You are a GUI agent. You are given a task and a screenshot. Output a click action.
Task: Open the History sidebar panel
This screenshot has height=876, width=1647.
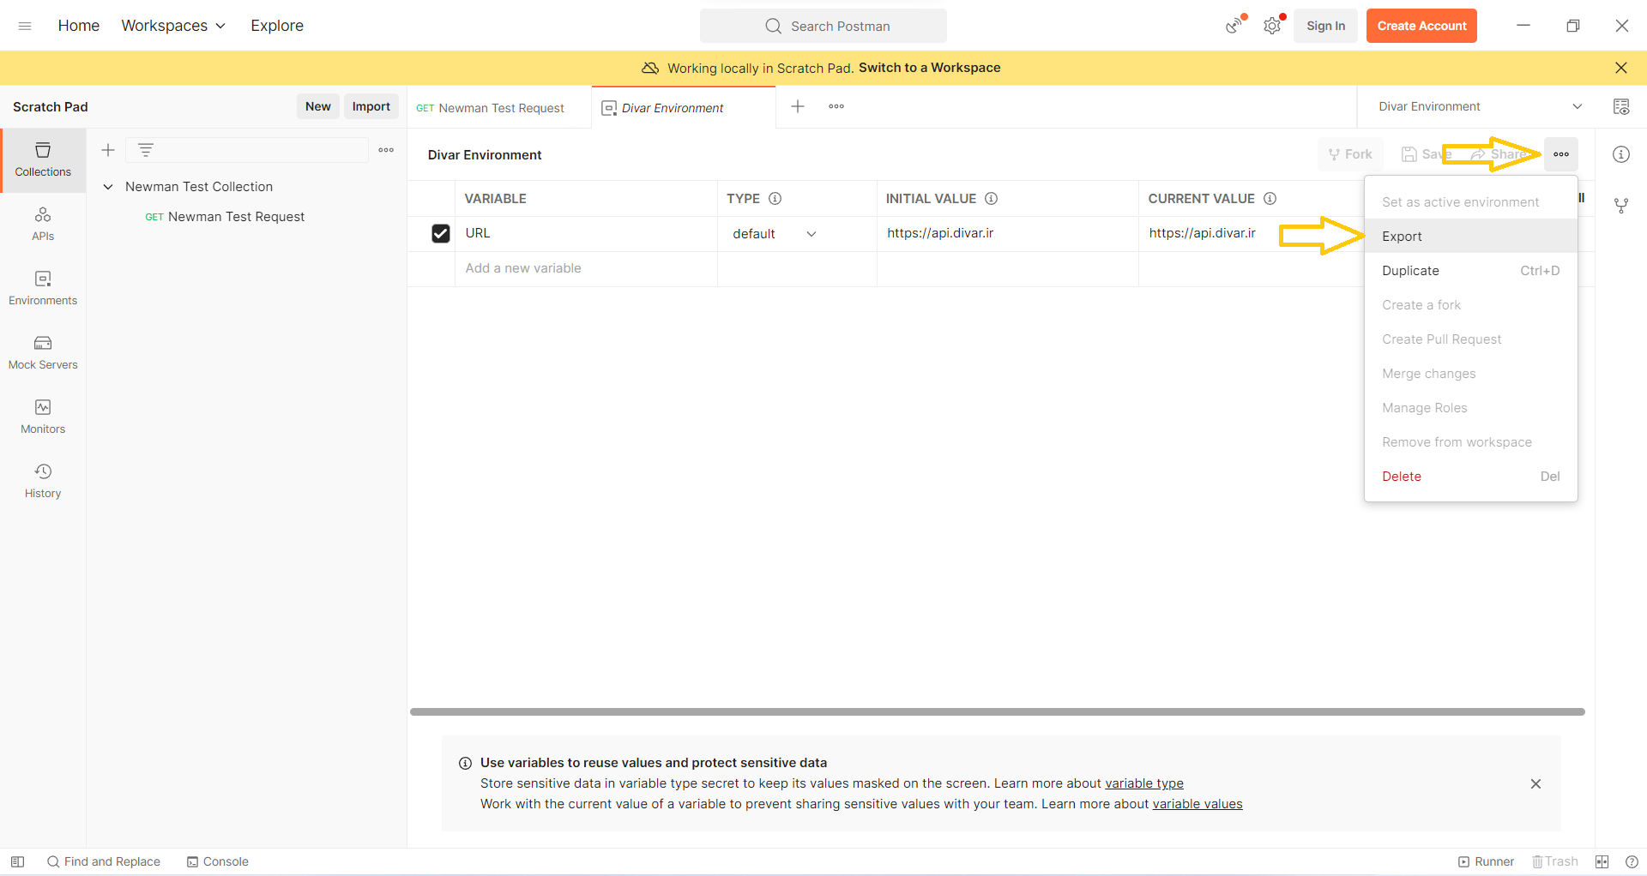(x=43, y=481)
